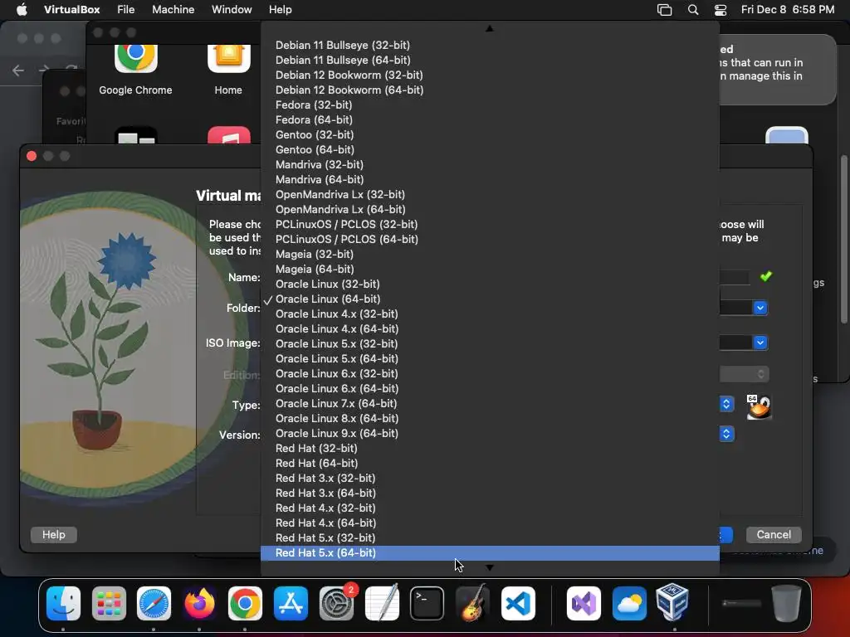Open the Version selector arrows
The image size is (850, 637).
726,434
